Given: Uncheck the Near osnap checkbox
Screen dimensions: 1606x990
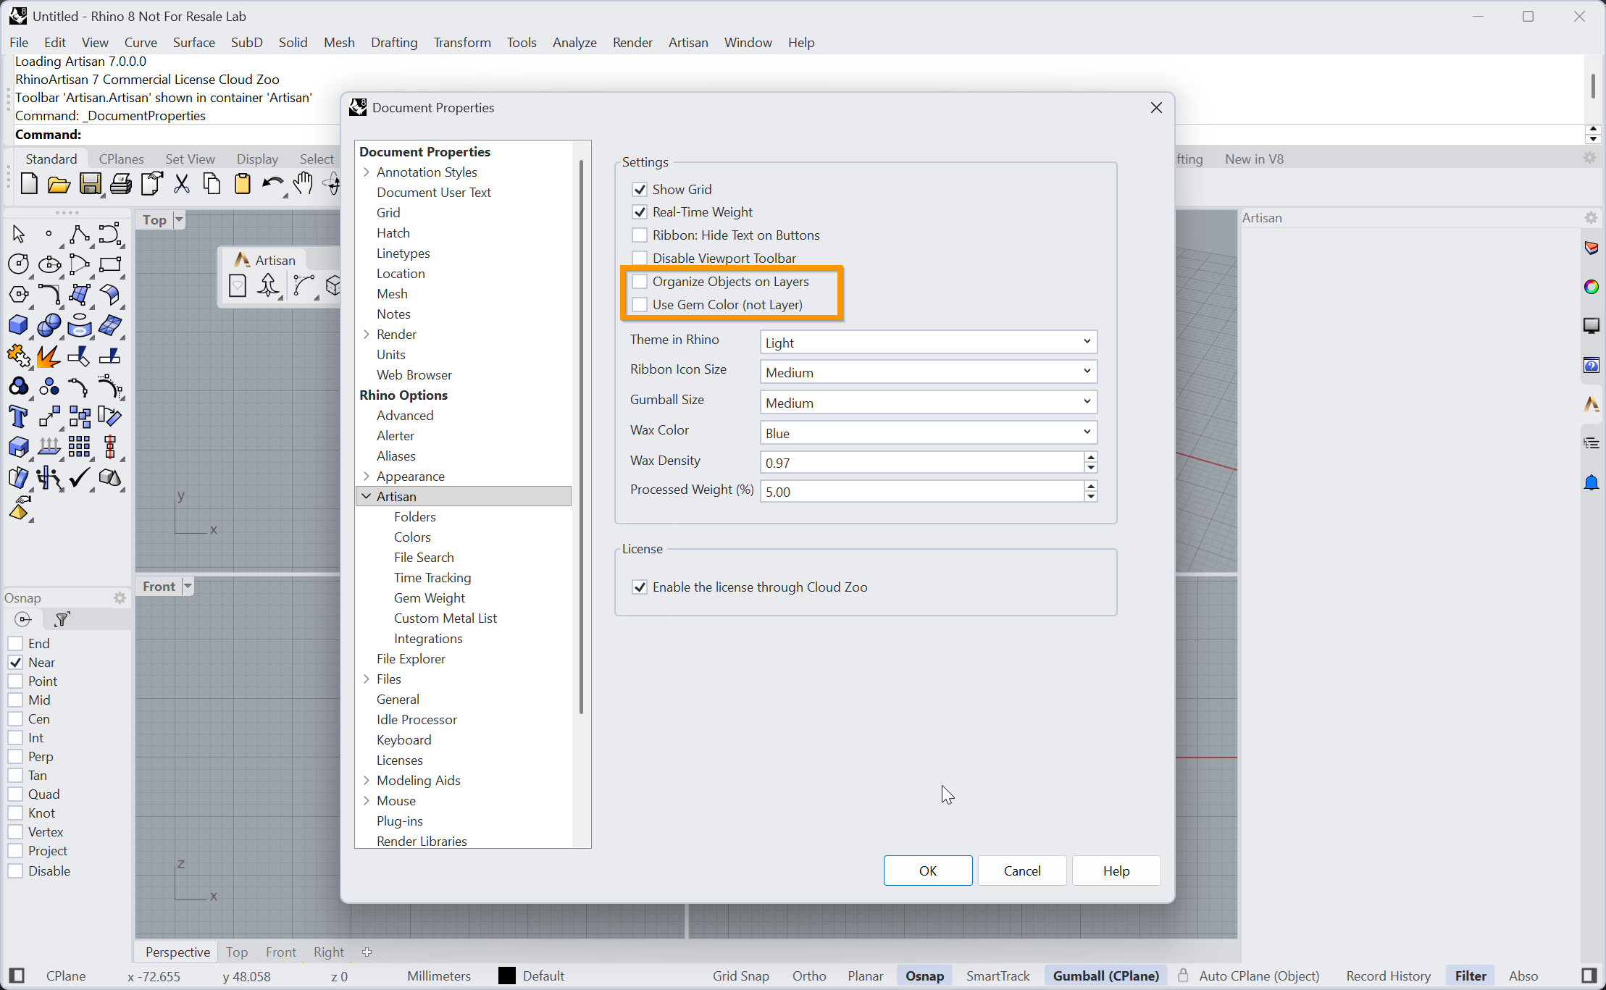Looking at the screenshot, I should (15, 663).
